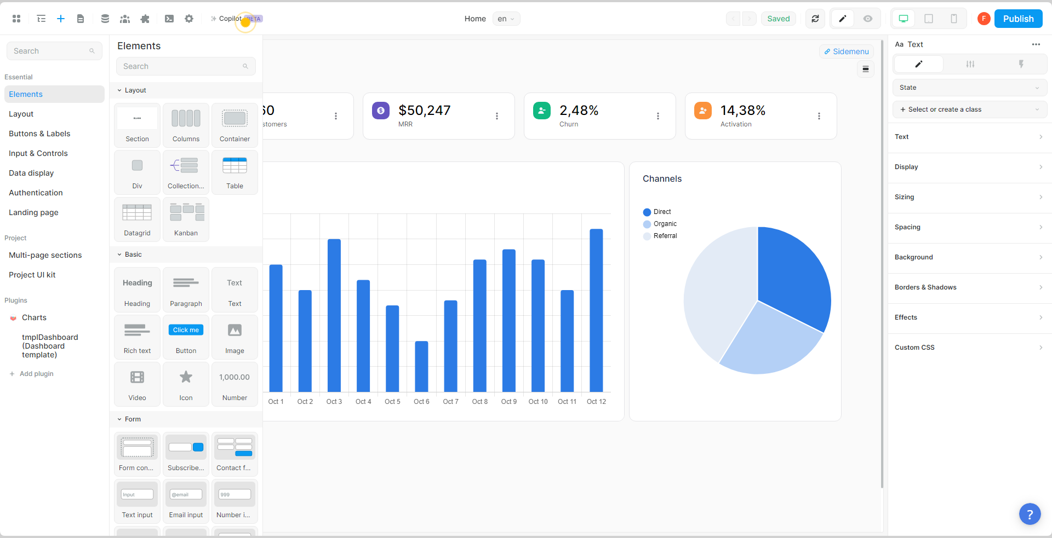The image size is (1052, 538).
Task: Click the Publish button
Action: [1018, 19]
